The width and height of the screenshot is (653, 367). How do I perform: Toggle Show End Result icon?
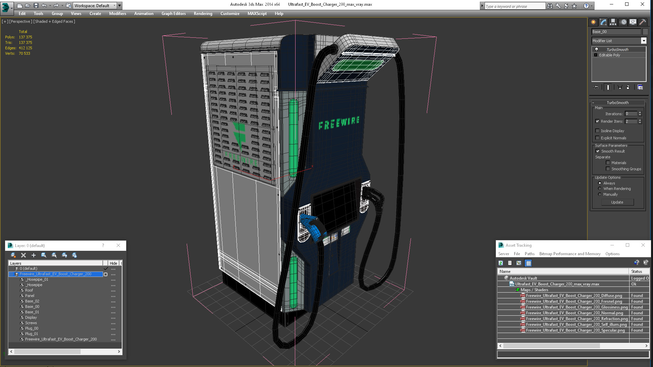pyautogui.click(x=608, y=87)
